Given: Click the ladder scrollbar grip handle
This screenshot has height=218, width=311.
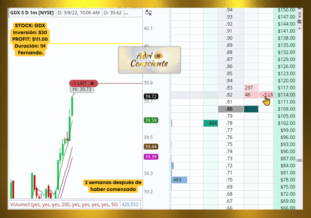Looking at the screenshot, I should tap(300, 160).
